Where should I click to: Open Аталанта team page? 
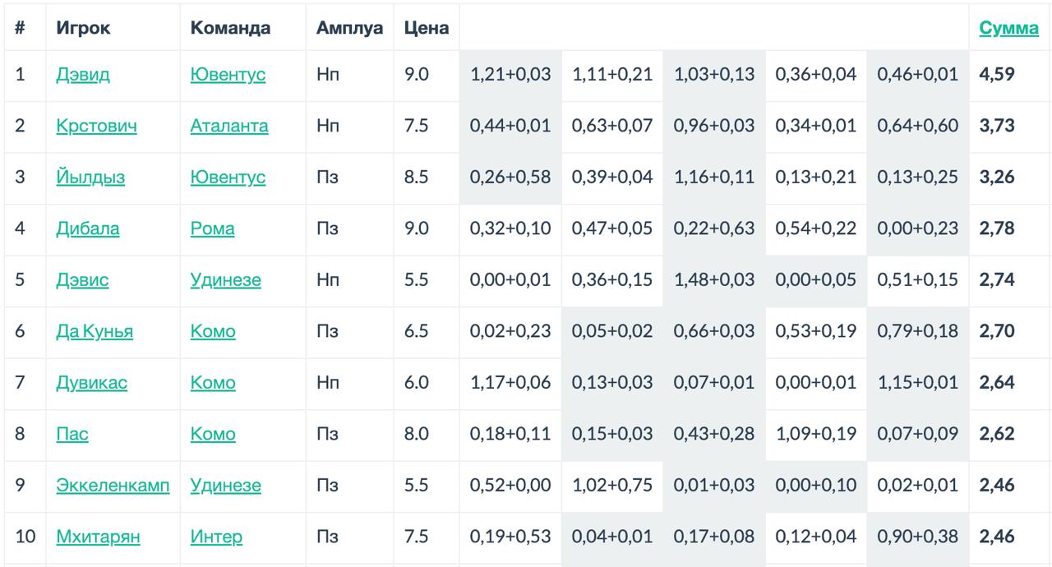(x=229, y=126)
